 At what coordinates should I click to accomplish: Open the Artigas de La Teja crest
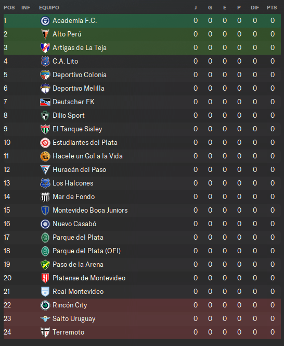tap(45, 48)
